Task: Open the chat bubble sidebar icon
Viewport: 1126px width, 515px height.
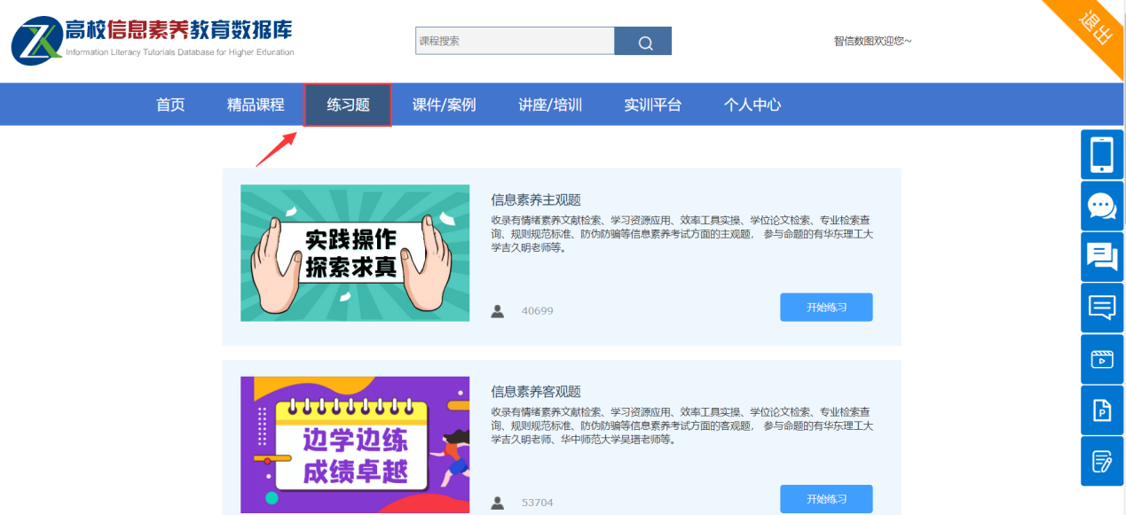Action: 1102,206
